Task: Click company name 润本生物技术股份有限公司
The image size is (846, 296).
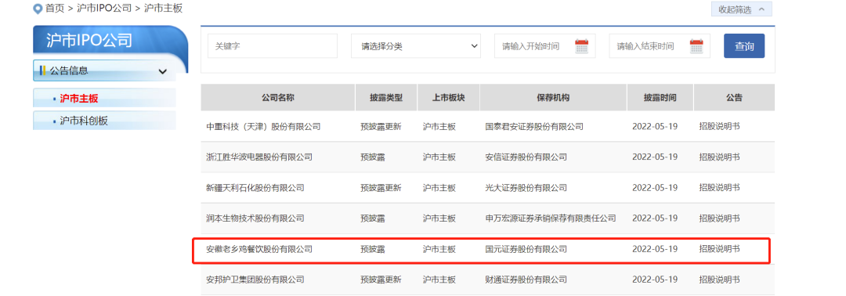Action: (255, 218)
